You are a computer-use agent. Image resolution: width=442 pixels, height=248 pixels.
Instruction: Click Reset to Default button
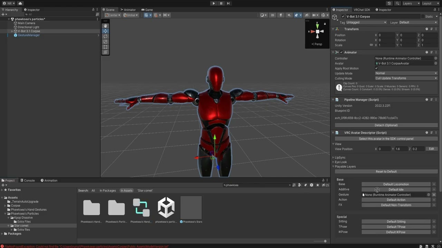386,172
